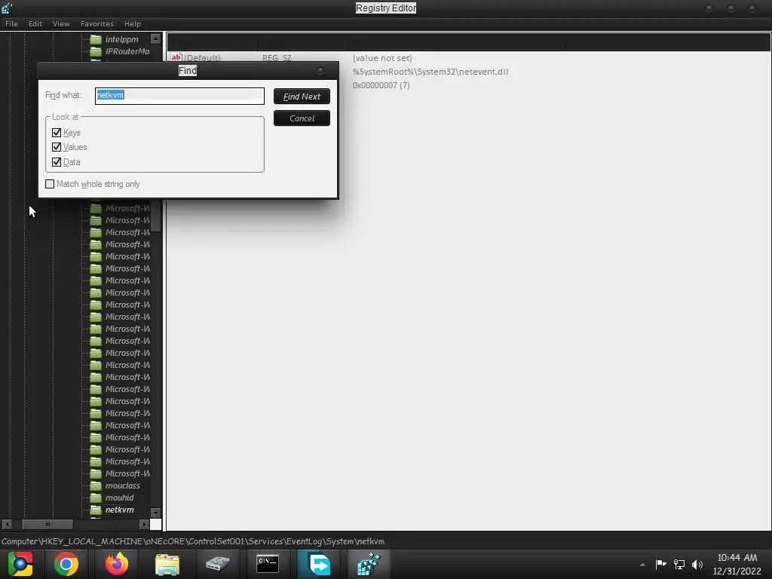Click the 0x00000007 (7) data value
This screenshot has height=579, width=772.
coord(381,86)
